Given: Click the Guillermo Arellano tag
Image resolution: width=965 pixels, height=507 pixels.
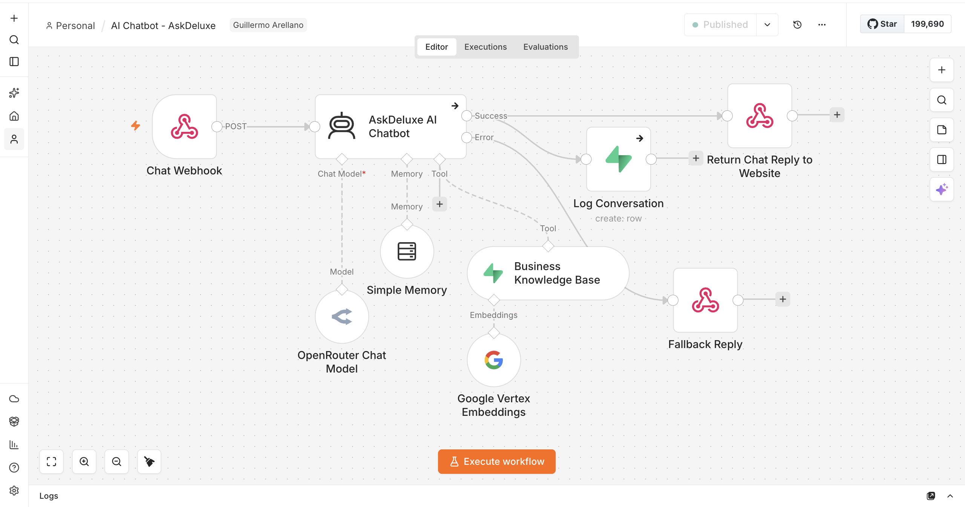Looking at the screenshot, I should (x=268, y=25).
